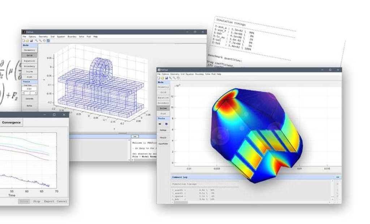Collapse the Command Log panel with << button
This screenshot has height=224, width=370.
click(x=337, y=177)
